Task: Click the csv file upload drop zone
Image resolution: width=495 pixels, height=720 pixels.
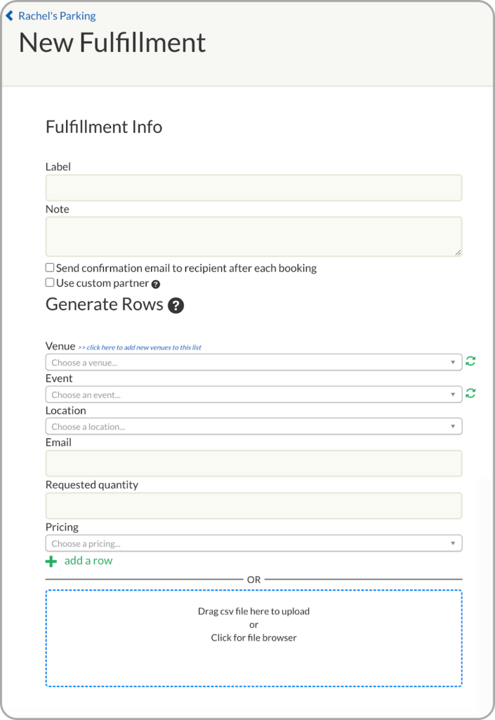Action: (253, 638)
